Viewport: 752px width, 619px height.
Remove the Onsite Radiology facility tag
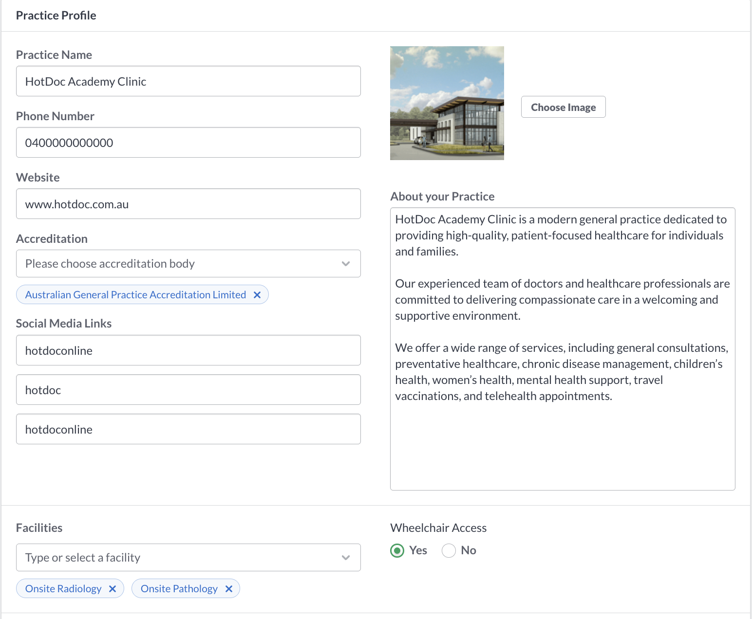point(113,589)
